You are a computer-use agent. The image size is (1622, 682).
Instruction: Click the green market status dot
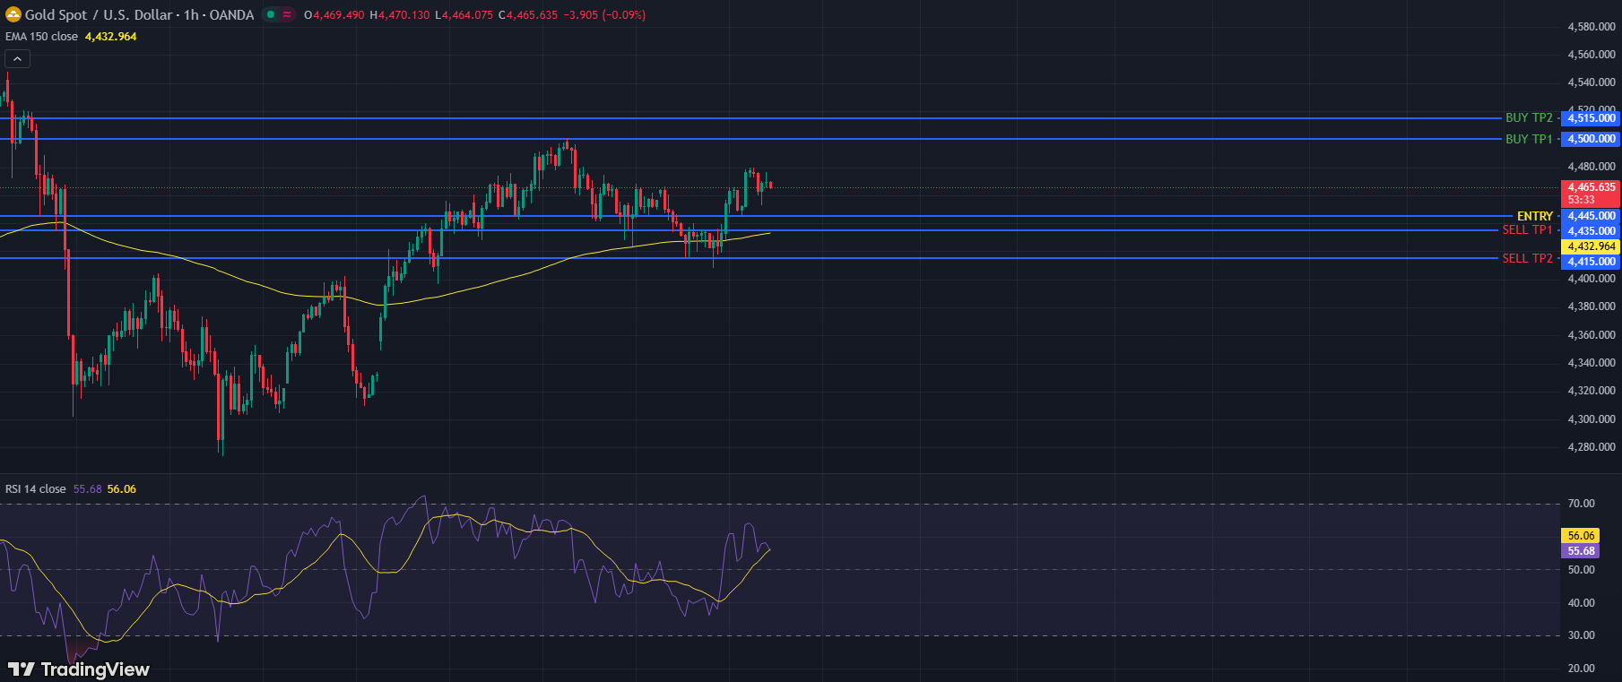[x=271, y=14]
